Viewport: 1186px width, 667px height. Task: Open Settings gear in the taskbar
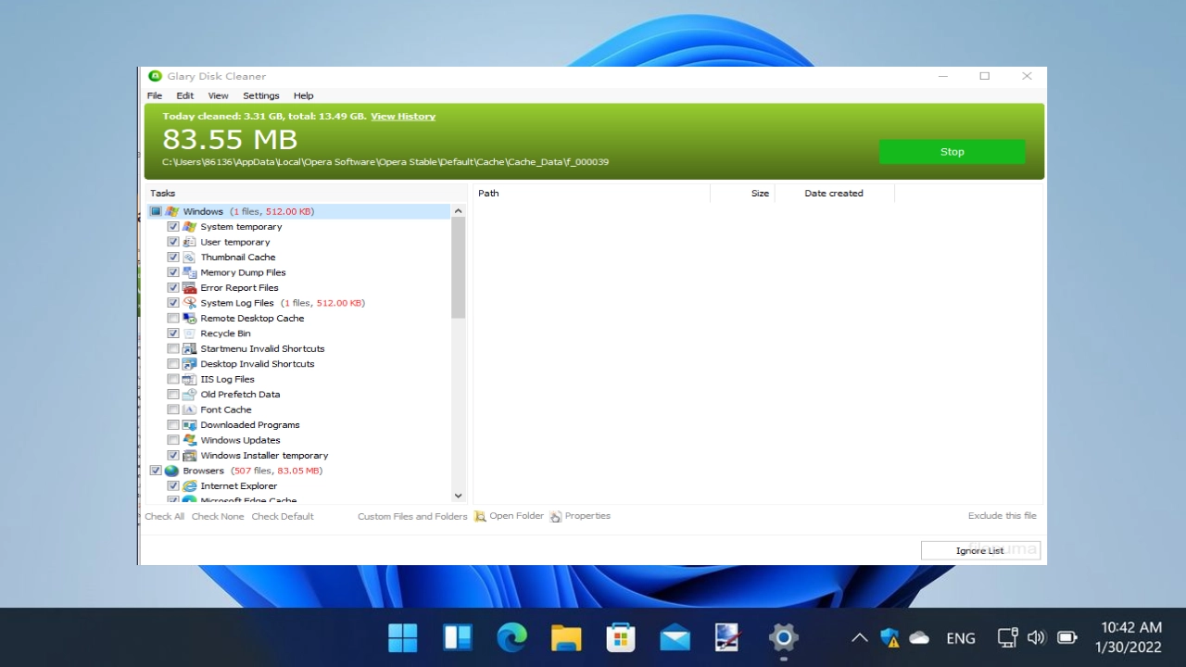[784, 637]
